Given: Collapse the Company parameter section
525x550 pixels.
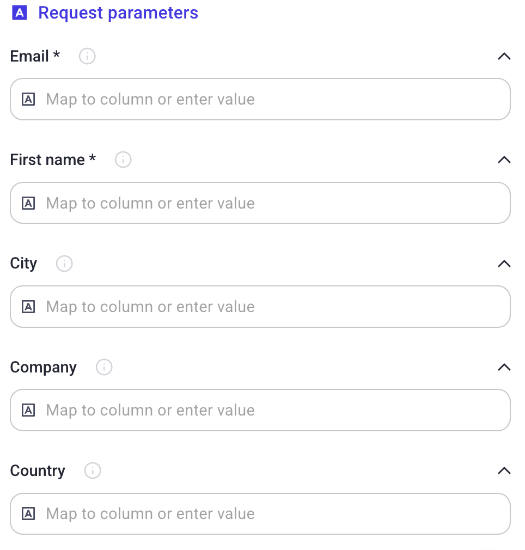Looking at the screenshot, I should click(x=504, y=367).
